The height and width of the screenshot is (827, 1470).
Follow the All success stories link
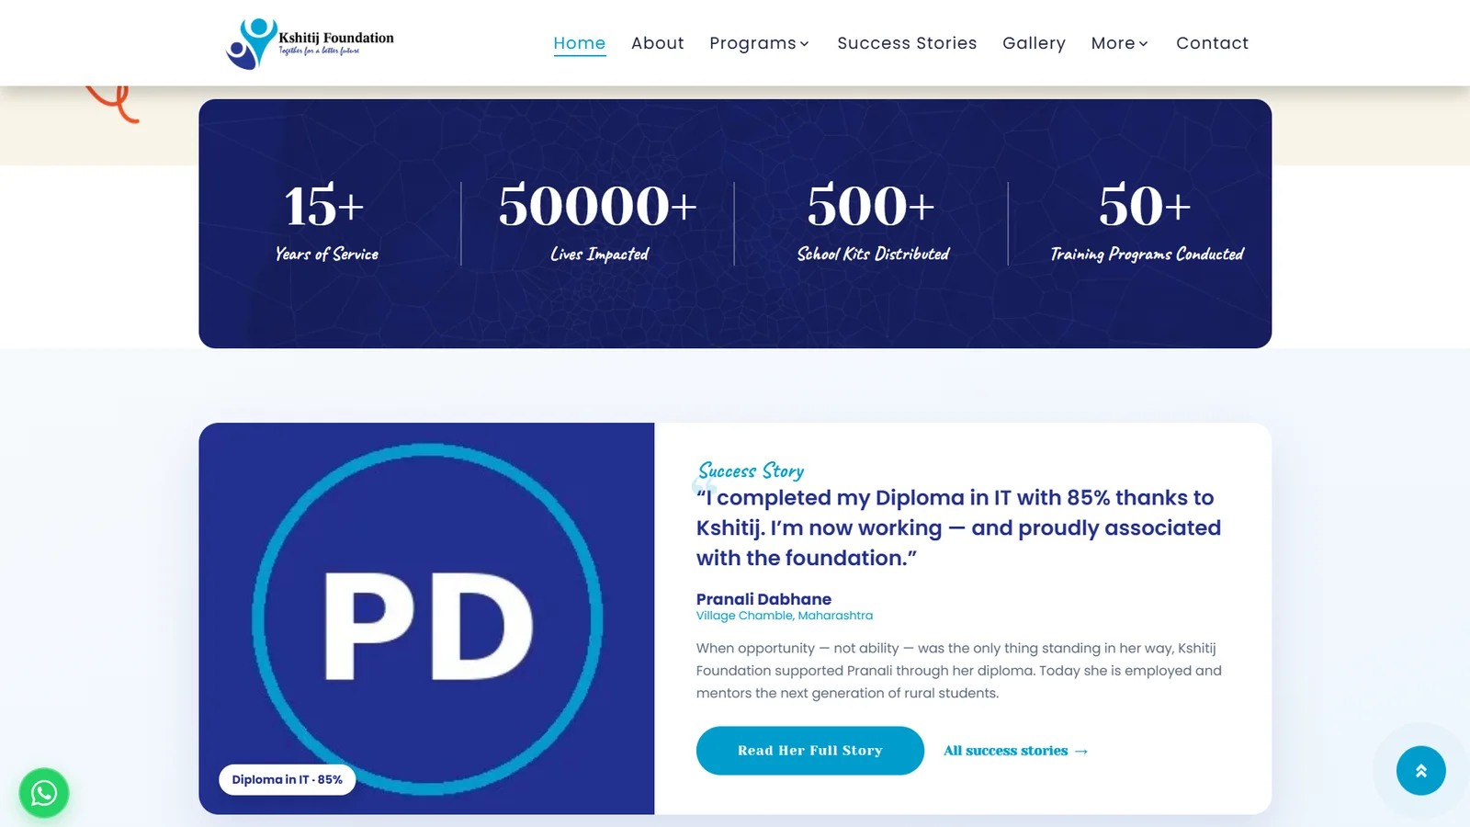(x=1015, y=751)
